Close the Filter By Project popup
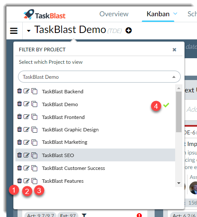The height and width of the screenshot is (217, 197). pyautogui.click(x=174, y=50)
